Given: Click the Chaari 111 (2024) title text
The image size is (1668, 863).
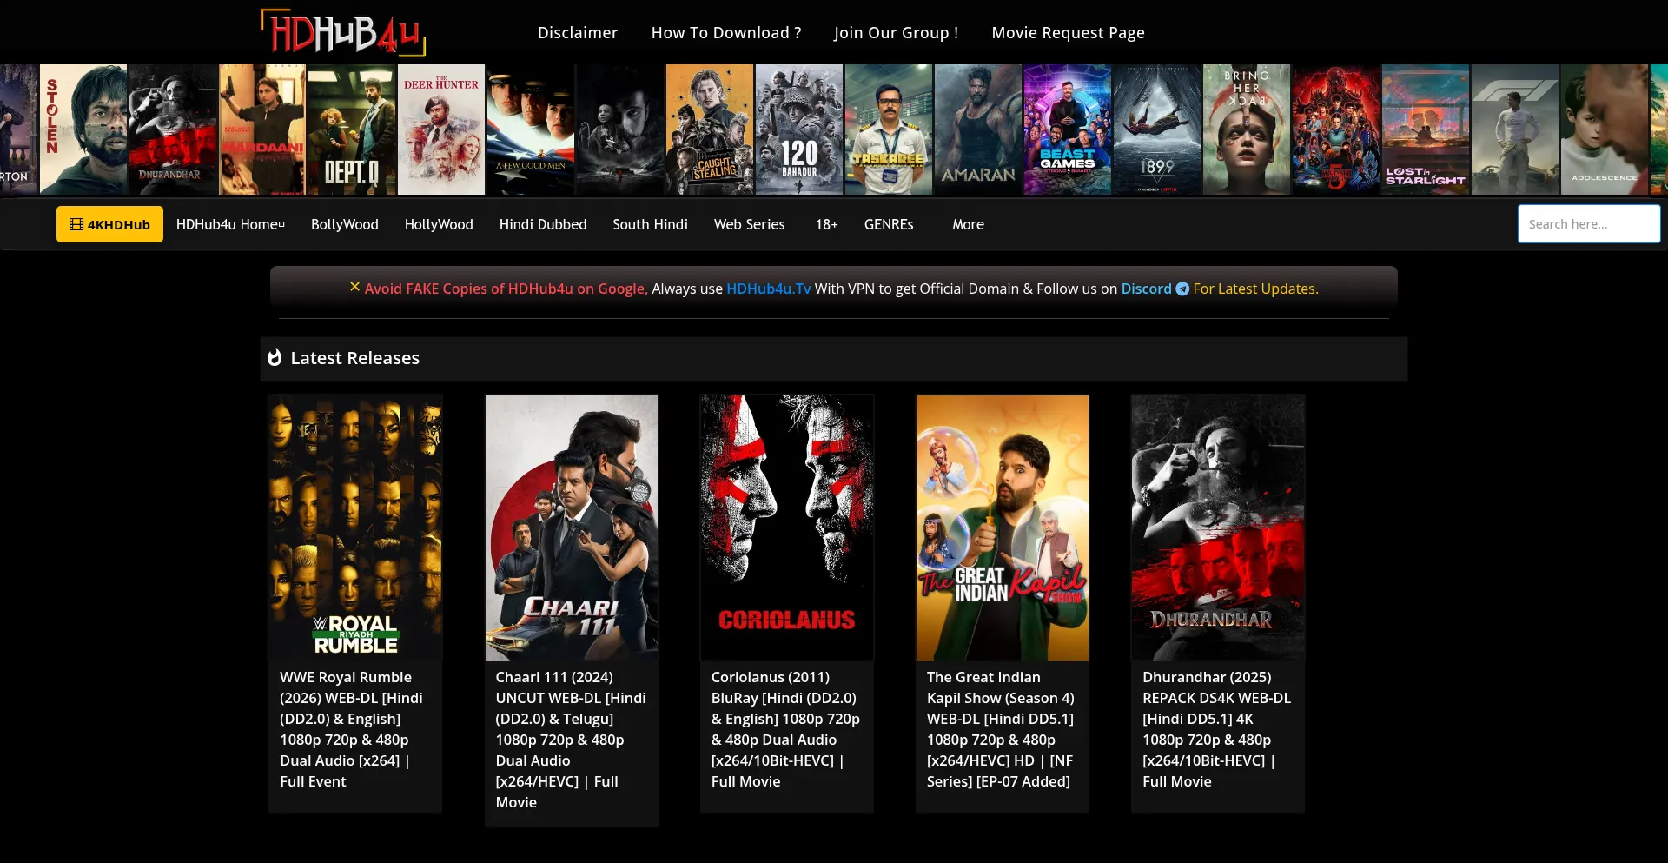Looking at the screenshot, I should (571, 740).
